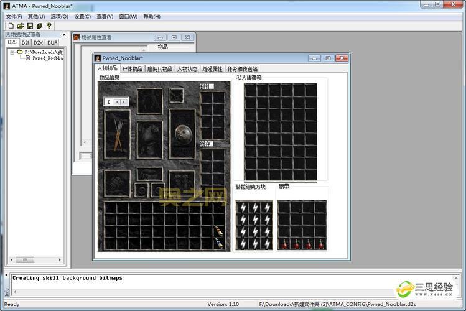The width and height of the screenshot is (466, 311).
Task: Click the 物品 label in 物品属性查看 window
Action: pyautogui.click(x=162, y=47)
